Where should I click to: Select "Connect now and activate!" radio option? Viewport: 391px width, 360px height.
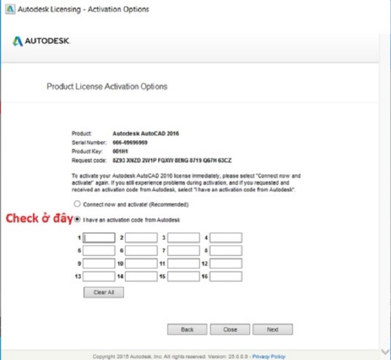pyautogui.click(x=77, y=204)
